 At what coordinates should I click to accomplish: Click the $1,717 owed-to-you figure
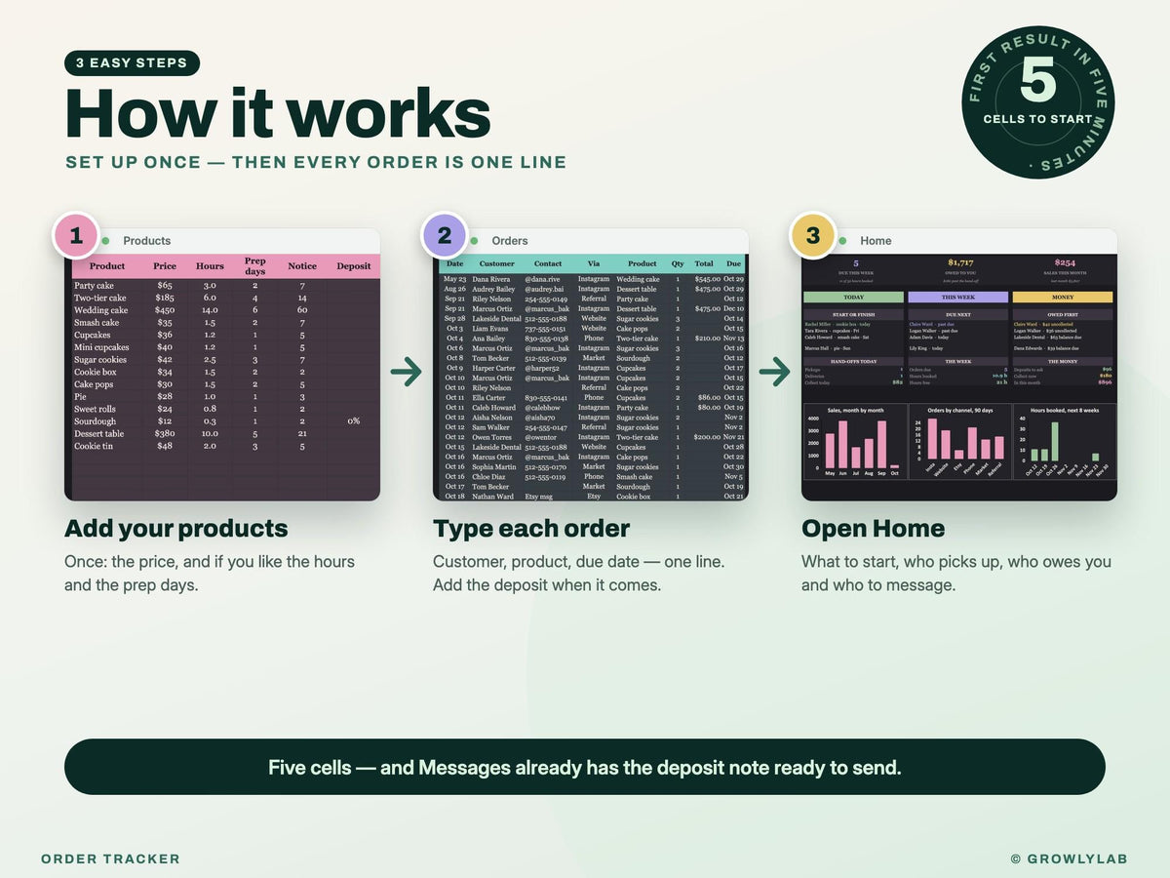point(960,262)
